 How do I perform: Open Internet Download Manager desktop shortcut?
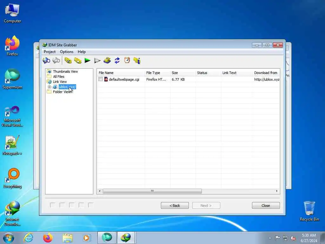tap(12, 213)
